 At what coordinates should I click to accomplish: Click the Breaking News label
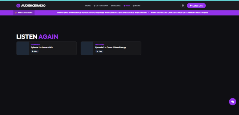pos(24,13)
